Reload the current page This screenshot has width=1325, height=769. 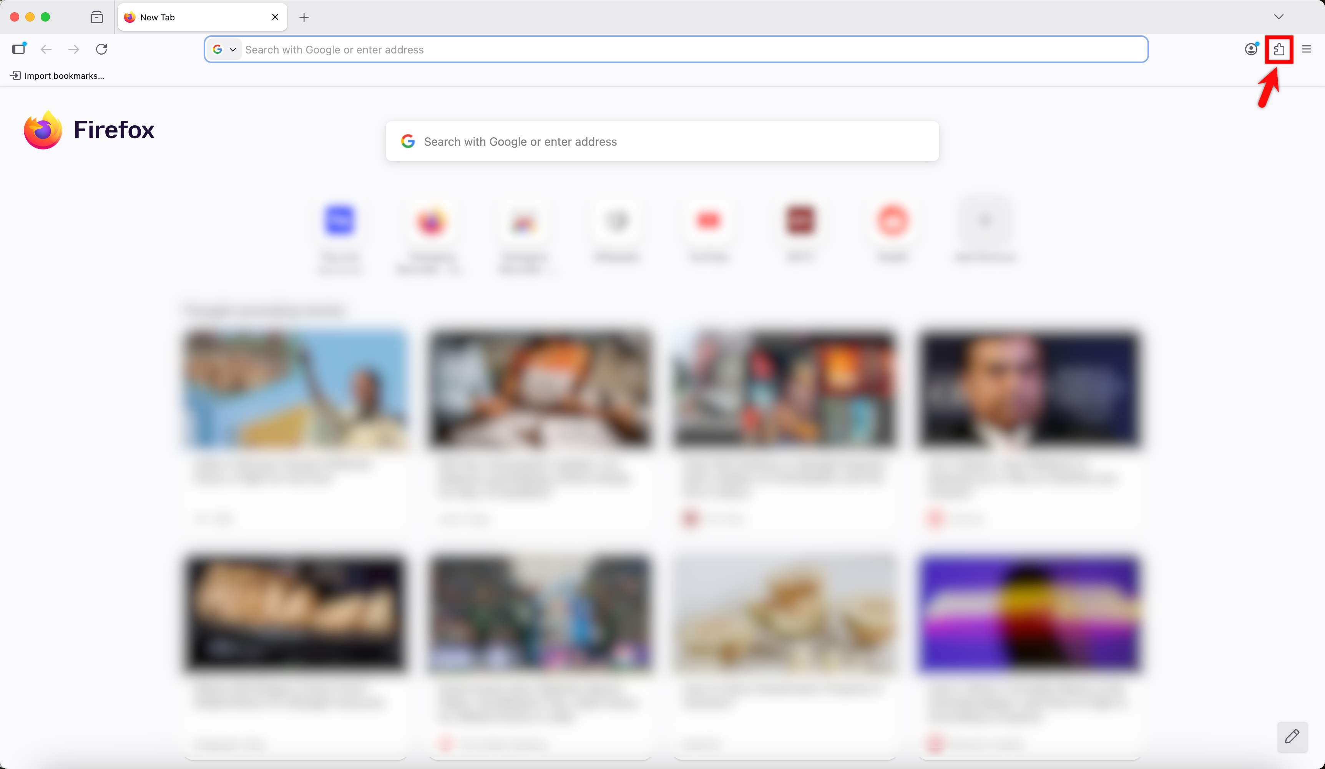[101, 50]
